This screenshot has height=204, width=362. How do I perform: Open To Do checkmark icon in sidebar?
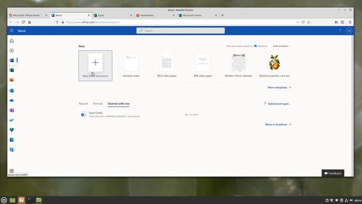(12, 120)
